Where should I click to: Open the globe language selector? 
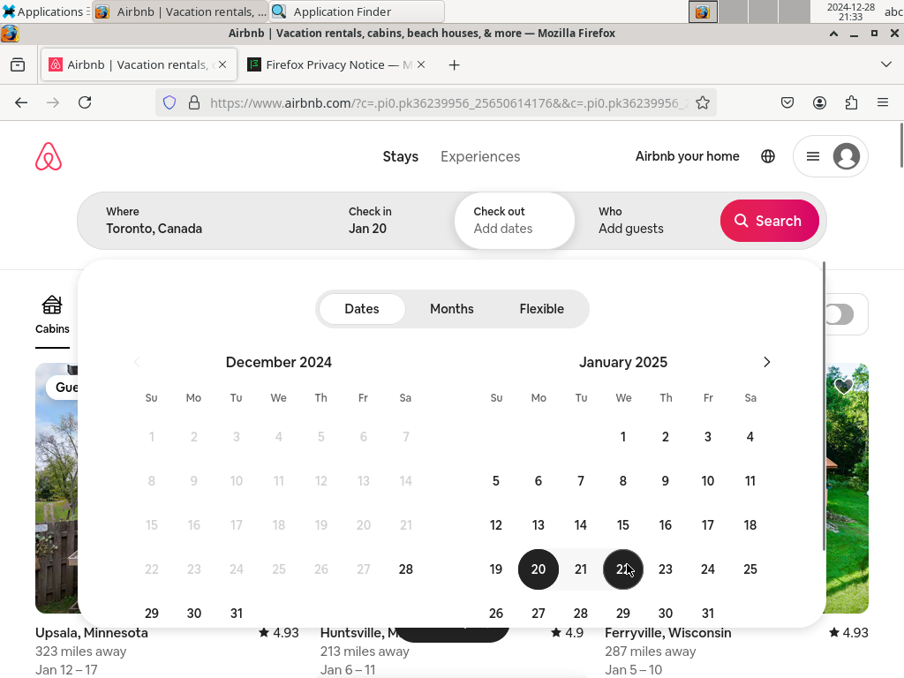[767, 156]
